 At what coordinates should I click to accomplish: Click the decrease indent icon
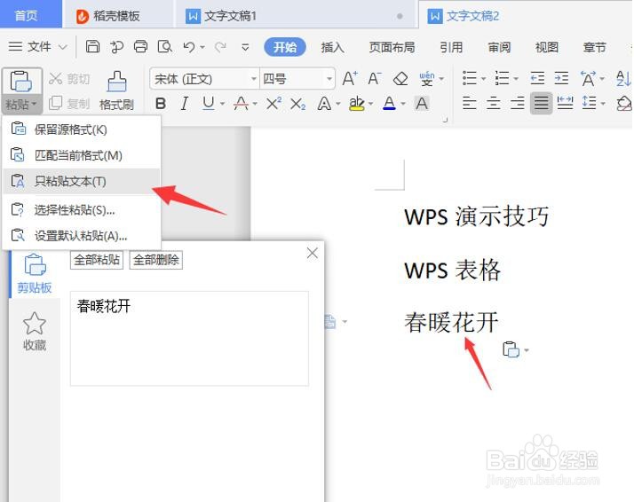537,78
